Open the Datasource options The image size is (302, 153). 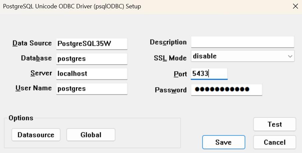coord(36,135)
